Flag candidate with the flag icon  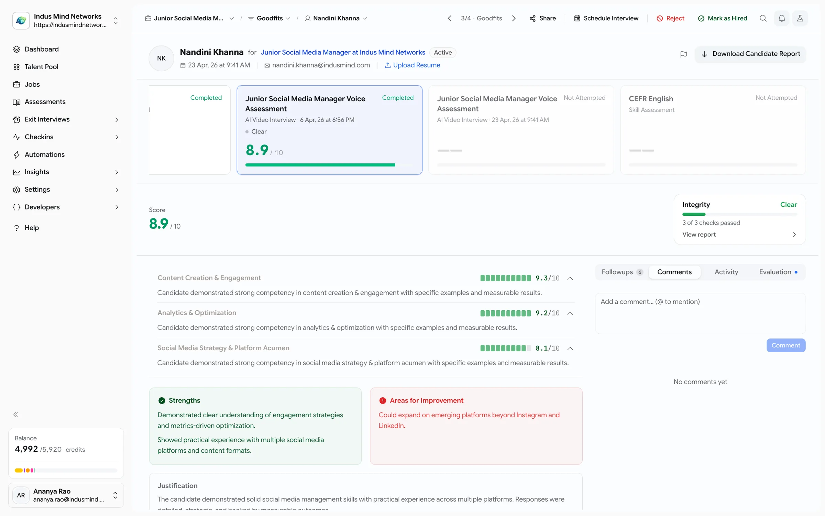pyautogui.click(x=684, y=54)
